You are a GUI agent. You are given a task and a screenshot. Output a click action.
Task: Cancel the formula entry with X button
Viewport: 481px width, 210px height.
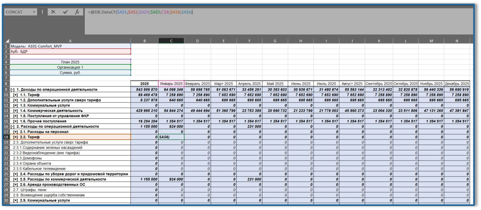pyautogui.click(x=53, y=12)
